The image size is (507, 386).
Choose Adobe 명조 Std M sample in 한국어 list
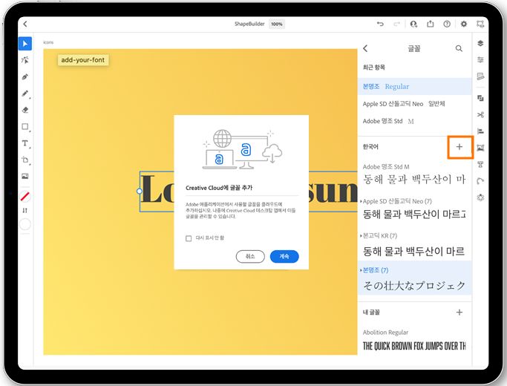(x=414, y=175)
